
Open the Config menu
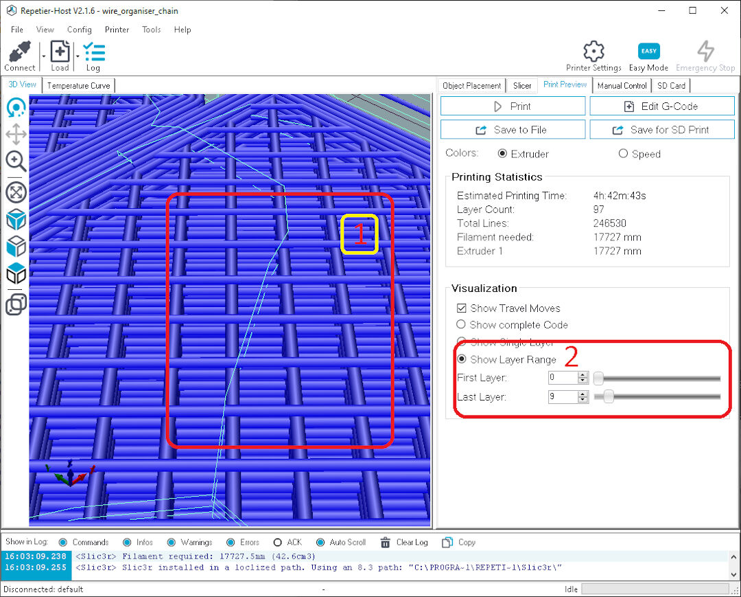click(80, 30)
